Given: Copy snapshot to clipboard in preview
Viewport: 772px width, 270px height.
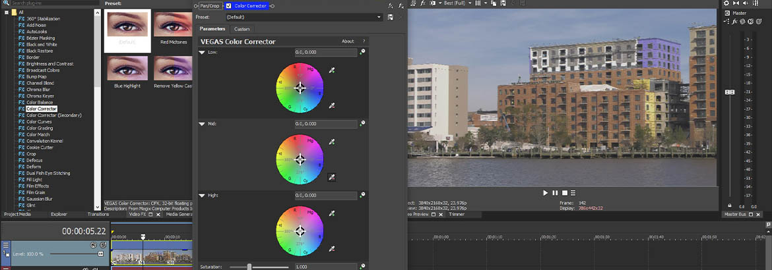Looking at the screenshot, I should (494, 3).
